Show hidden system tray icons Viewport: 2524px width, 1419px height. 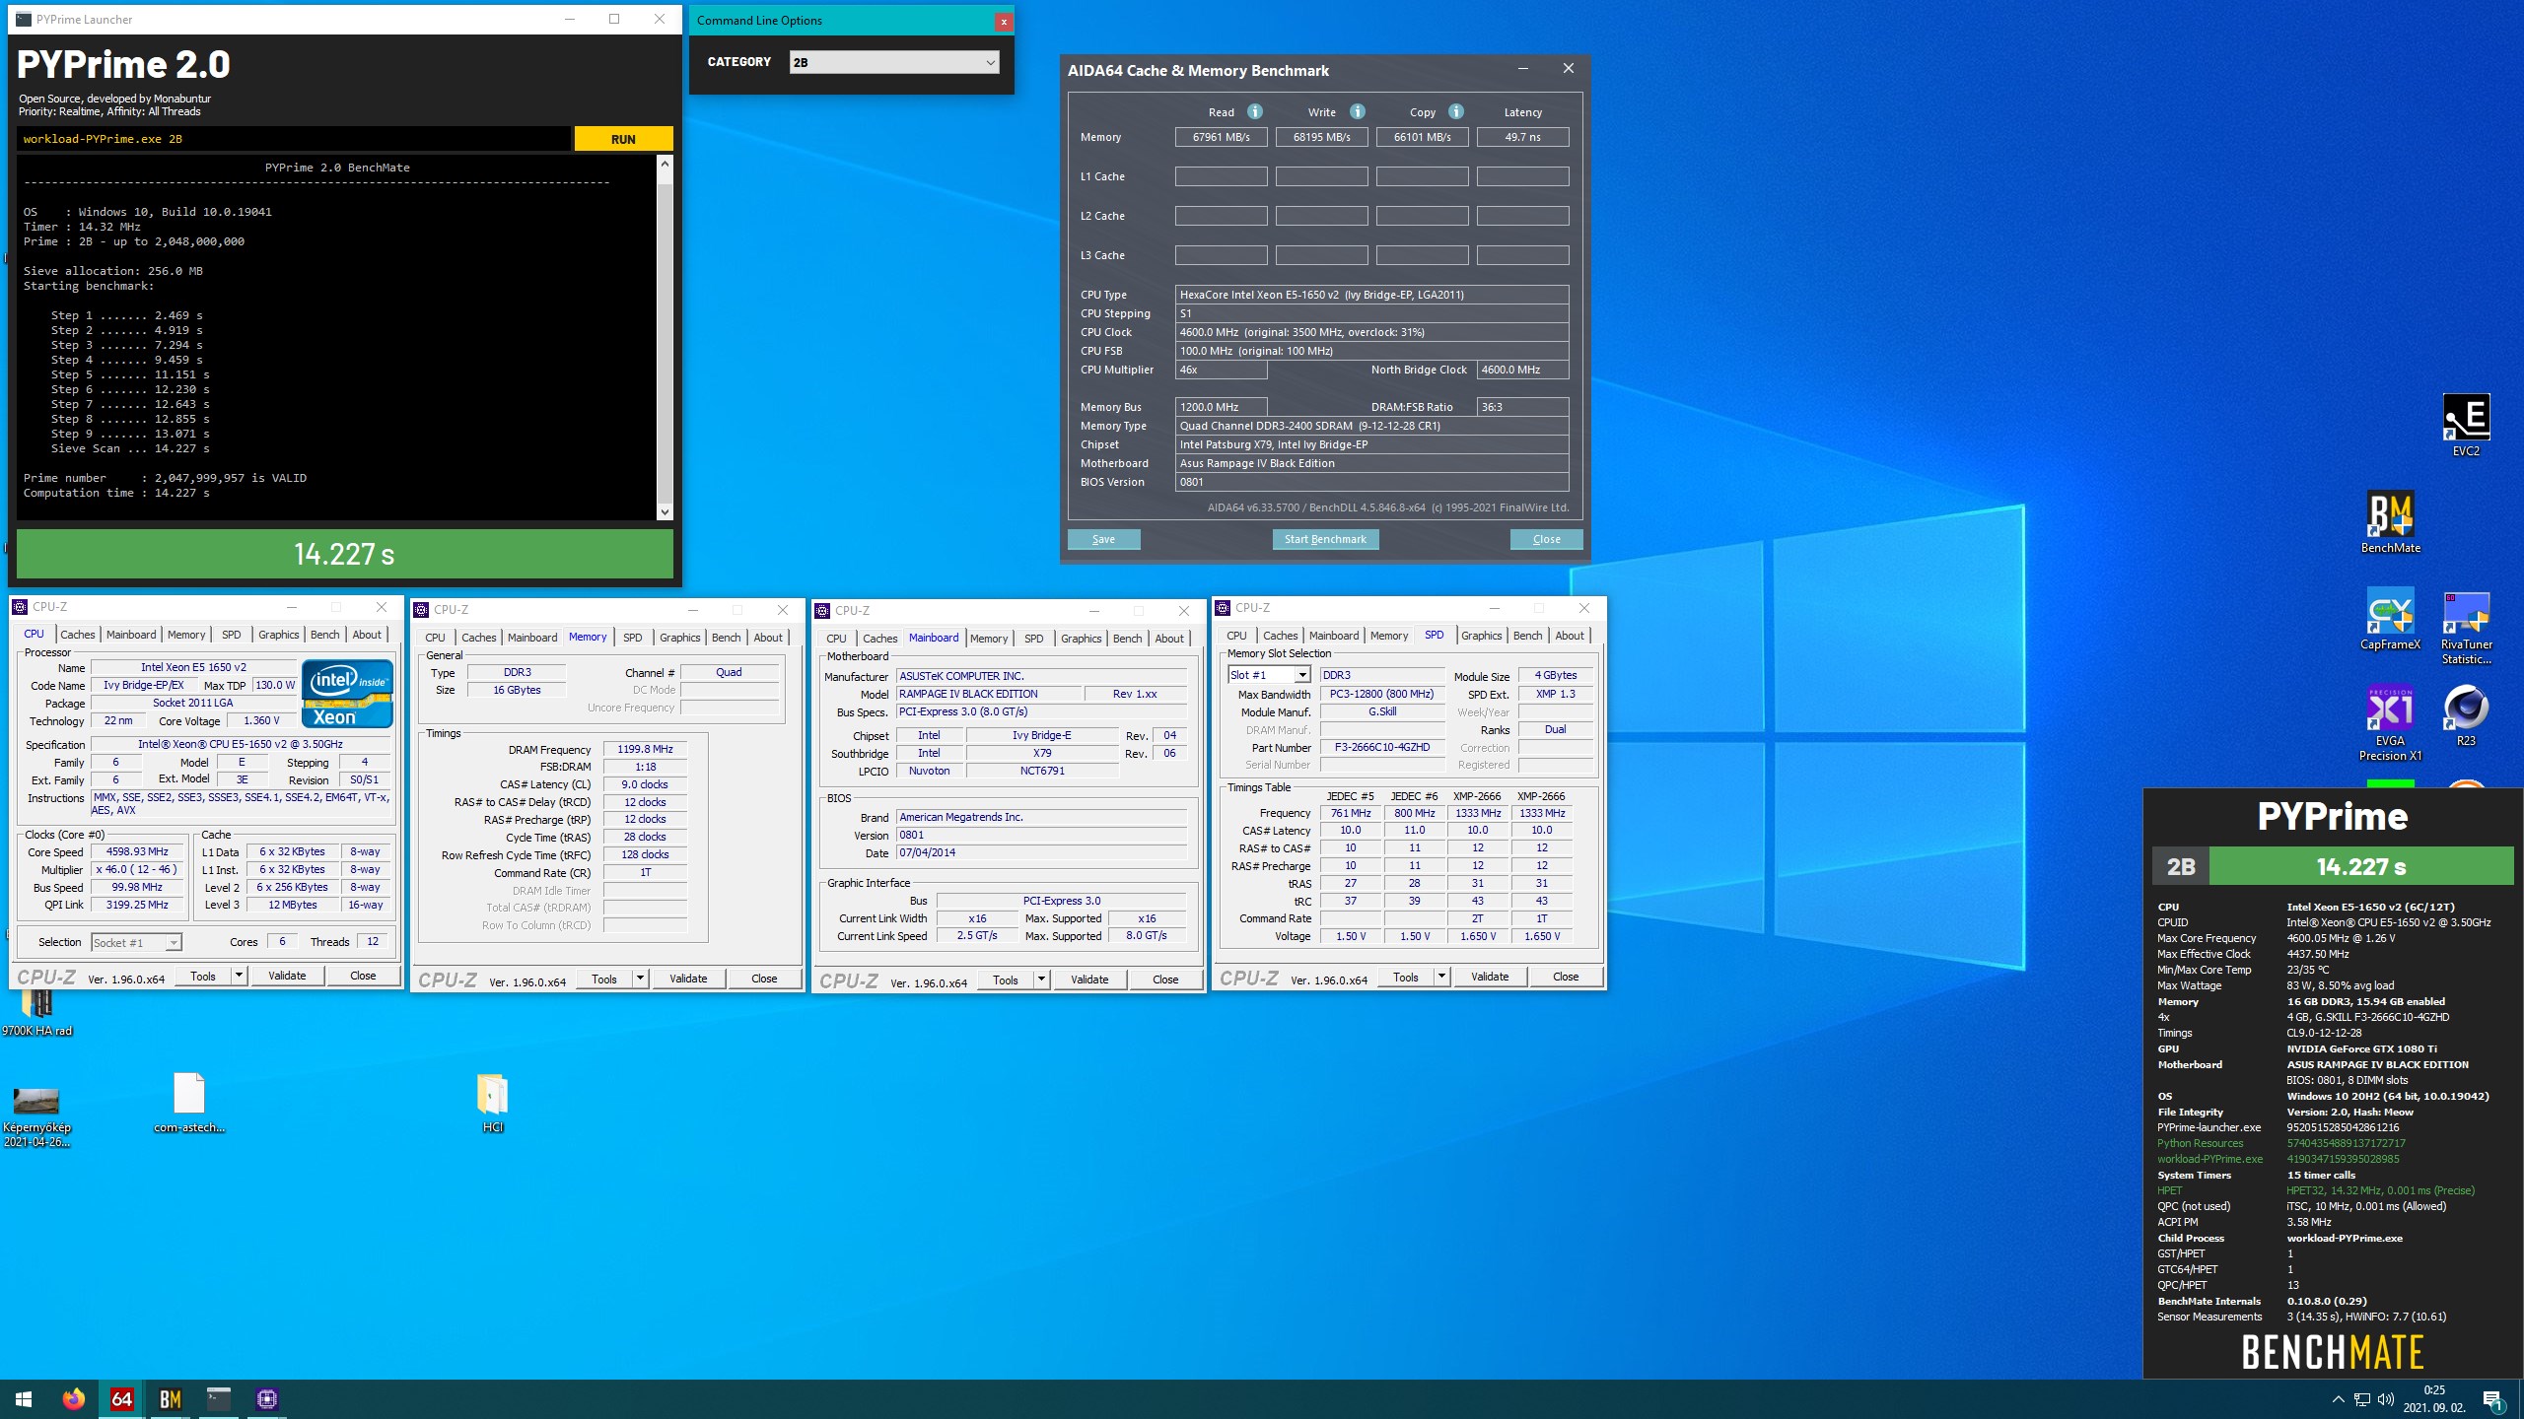2338,1399
